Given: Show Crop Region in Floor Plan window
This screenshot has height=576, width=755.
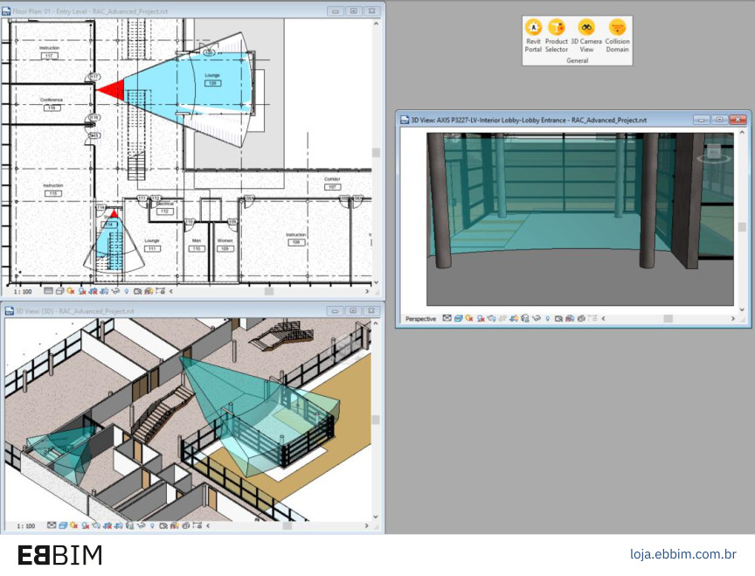Looking at the screenshot, I should (105, 291).
